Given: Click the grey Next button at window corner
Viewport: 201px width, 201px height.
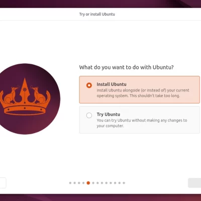Looking at the screenshot, I should (x=194, y=183).
